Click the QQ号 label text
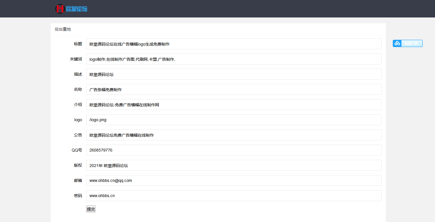Viewport: 435px width, 222px height. [x=77, y=150]
